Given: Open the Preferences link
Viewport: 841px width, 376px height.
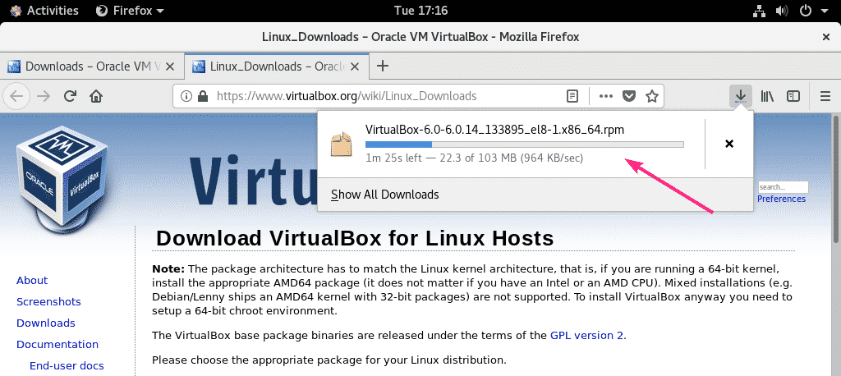Looking at the screenshot, I should point(782,199).
